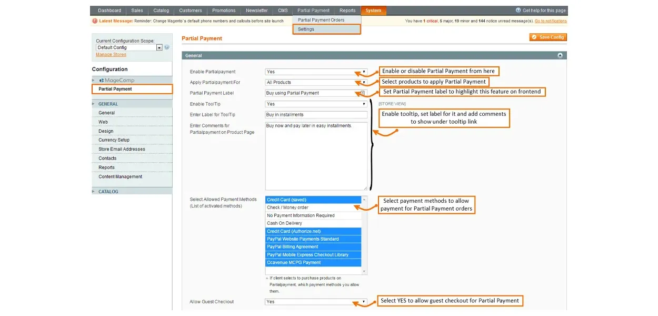This screenshot has width=658, height=316.
Task: Click the small icon inside the Partial Payment Label field
Action: pos(362,93)
